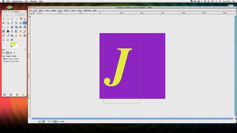Select the Paintbrush tool
237x133 pixels.
click(25, 31)
